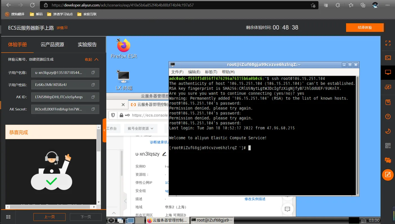Open the 家庭互联 bookmarks folder
395x224 pixels.
[x=87, y=14]
